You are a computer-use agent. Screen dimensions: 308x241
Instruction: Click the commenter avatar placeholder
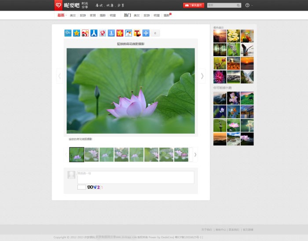click(x=71, y=175)
